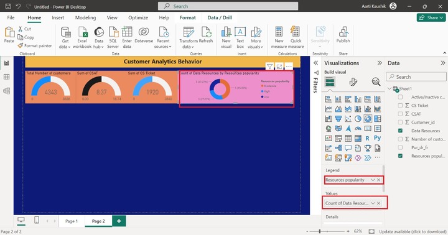Open Report view in left sidebar
Viewport: 448px width, 235px height.
tap(6, 63)
